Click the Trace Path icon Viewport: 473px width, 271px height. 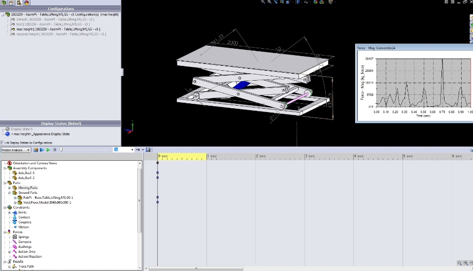[15, 266]
